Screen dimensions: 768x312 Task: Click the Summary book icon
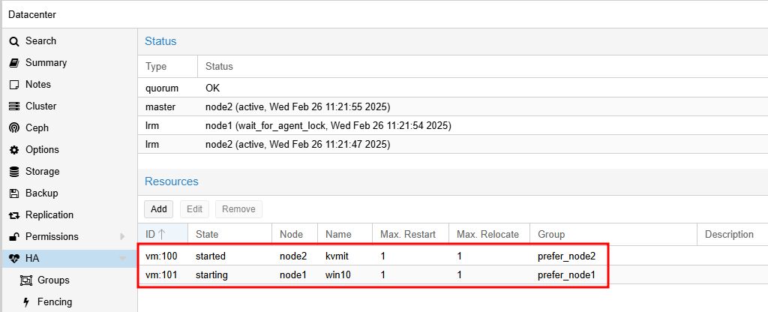click(x=15, y=63)
